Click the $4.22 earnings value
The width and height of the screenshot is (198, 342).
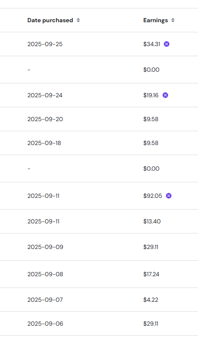point(151,300)
